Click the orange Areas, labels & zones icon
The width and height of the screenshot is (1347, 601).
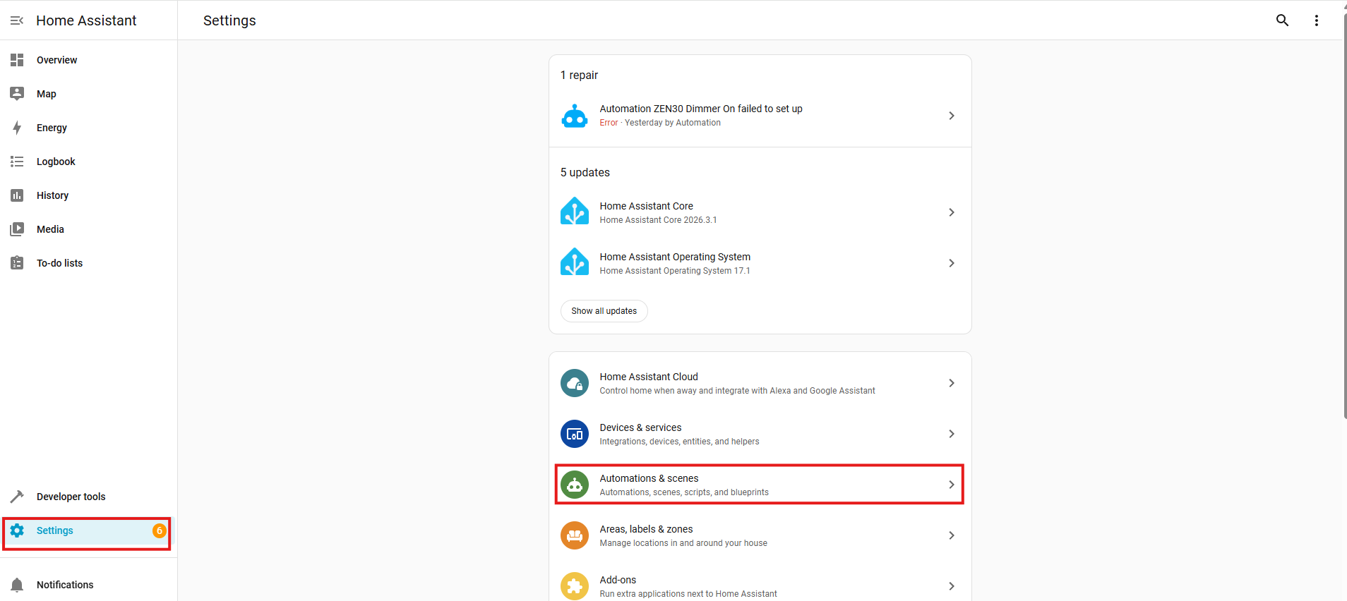click(x=575, y=535)
